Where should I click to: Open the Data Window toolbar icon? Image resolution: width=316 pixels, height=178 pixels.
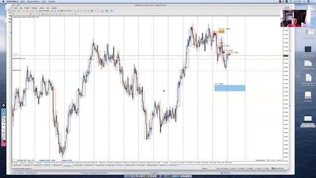[x=27, y=11]
